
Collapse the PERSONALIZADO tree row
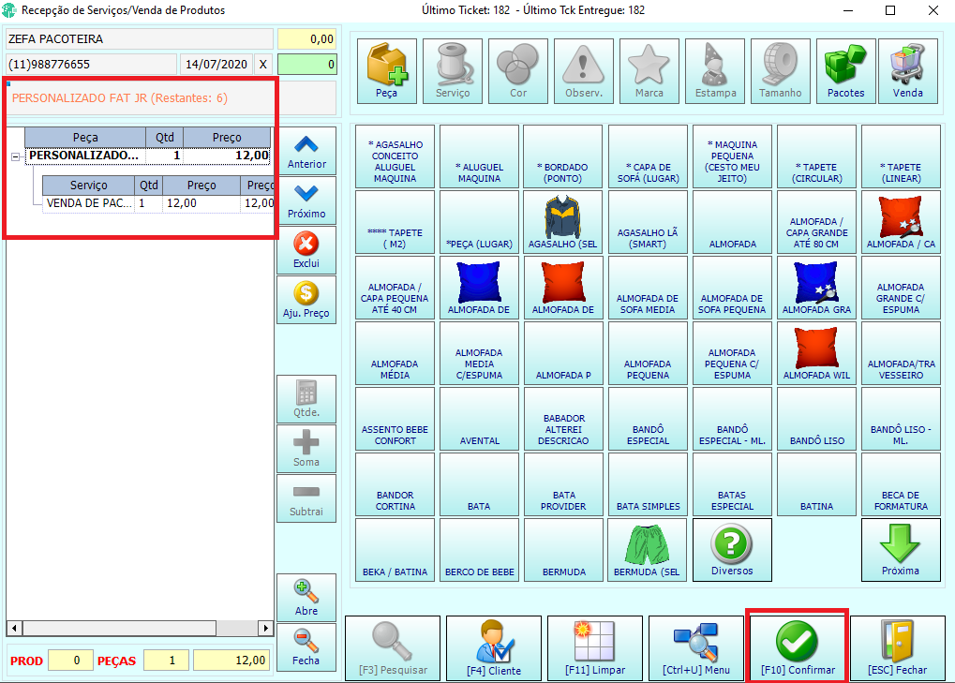click(15, 157)
